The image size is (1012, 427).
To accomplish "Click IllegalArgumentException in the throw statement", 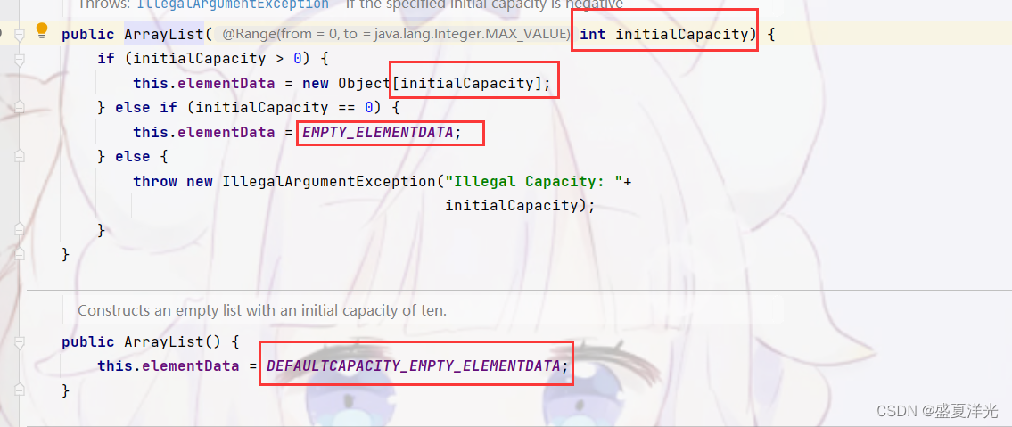I will (x=329, y=181).
